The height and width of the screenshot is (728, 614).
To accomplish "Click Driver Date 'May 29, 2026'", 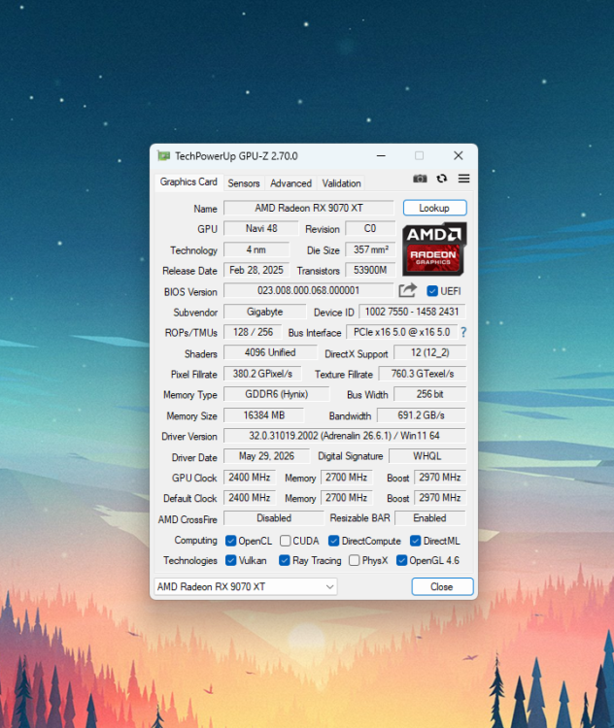I will [266, 456].
